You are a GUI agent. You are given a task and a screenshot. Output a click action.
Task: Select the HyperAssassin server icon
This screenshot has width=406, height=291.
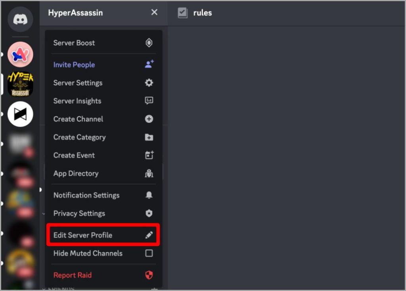(x=20, y=84)
